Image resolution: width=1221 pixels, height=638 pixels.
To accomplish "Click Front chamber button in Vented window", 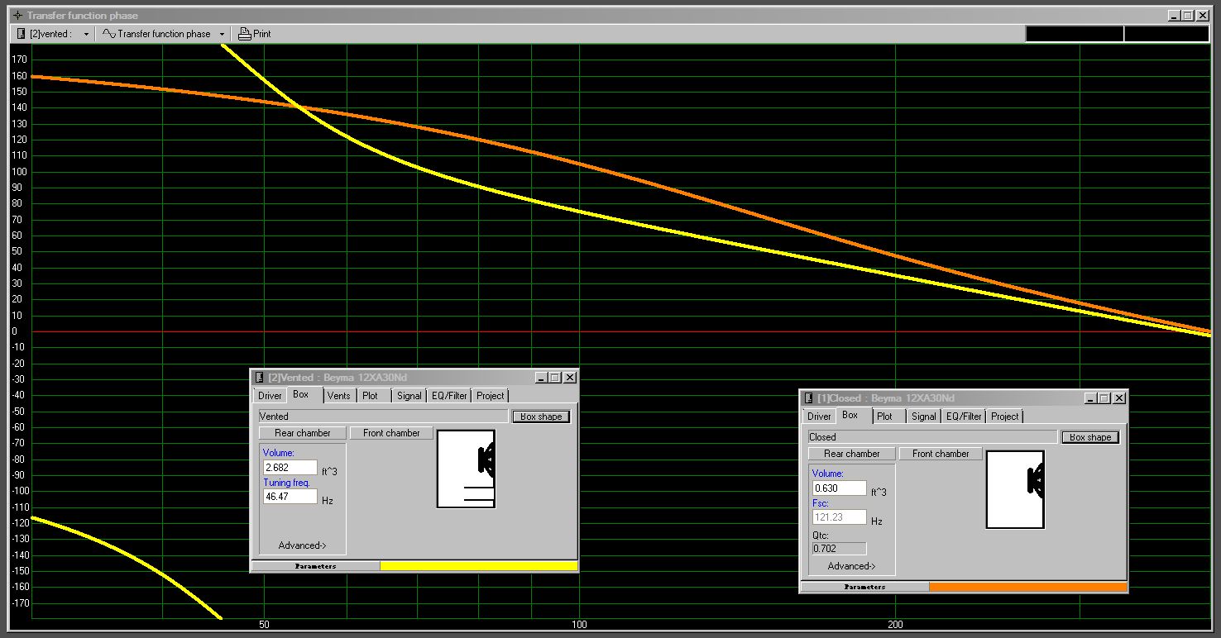I will [x=391, y=433].
